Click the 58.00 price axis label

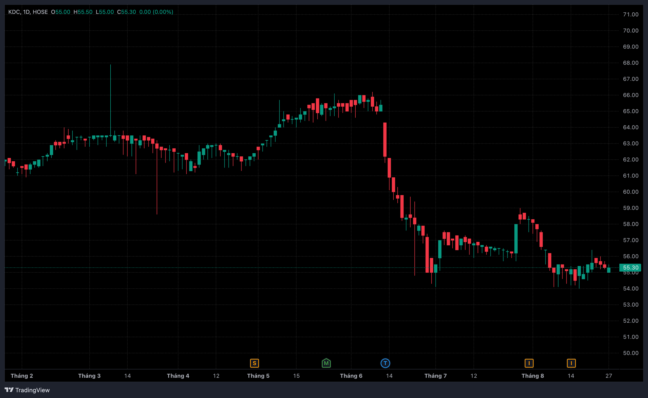click(631, 224)
